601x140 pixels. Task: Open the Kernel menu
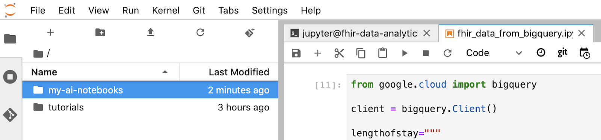tap(166, 10)
